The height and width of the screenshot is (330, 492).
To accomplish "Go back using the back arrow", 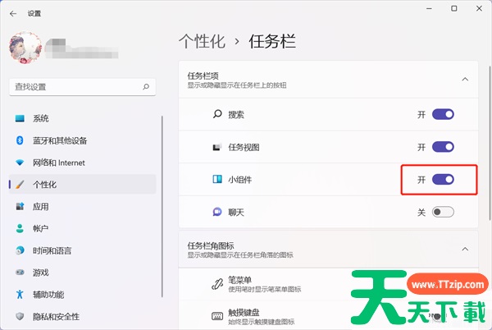I will click(x=13, y=13).
